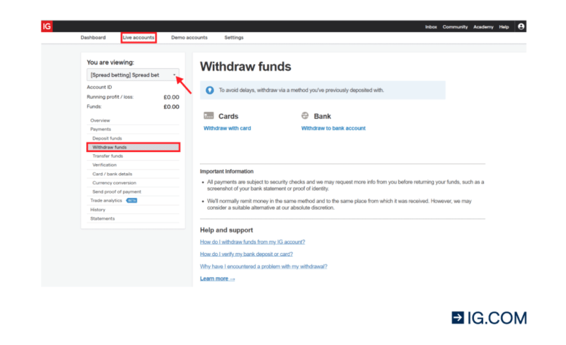Image resolution: width=566 pixels, height=345 pixels.
Task: Click the Withdraw funds heading
Action: [x=245, y=67]
